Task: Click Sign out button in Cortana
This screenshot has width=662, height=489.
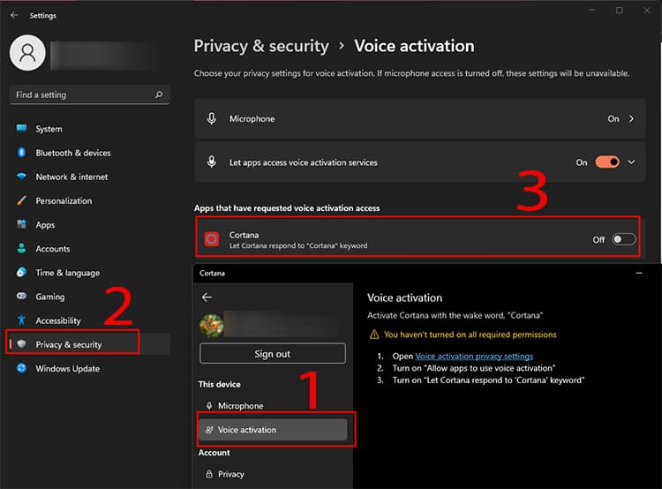Action: [x=273, y=354]
